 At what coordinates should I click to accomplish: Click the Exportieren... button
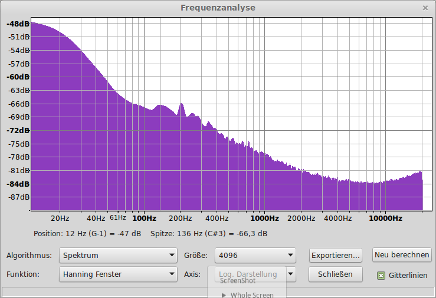click(335, 255)
